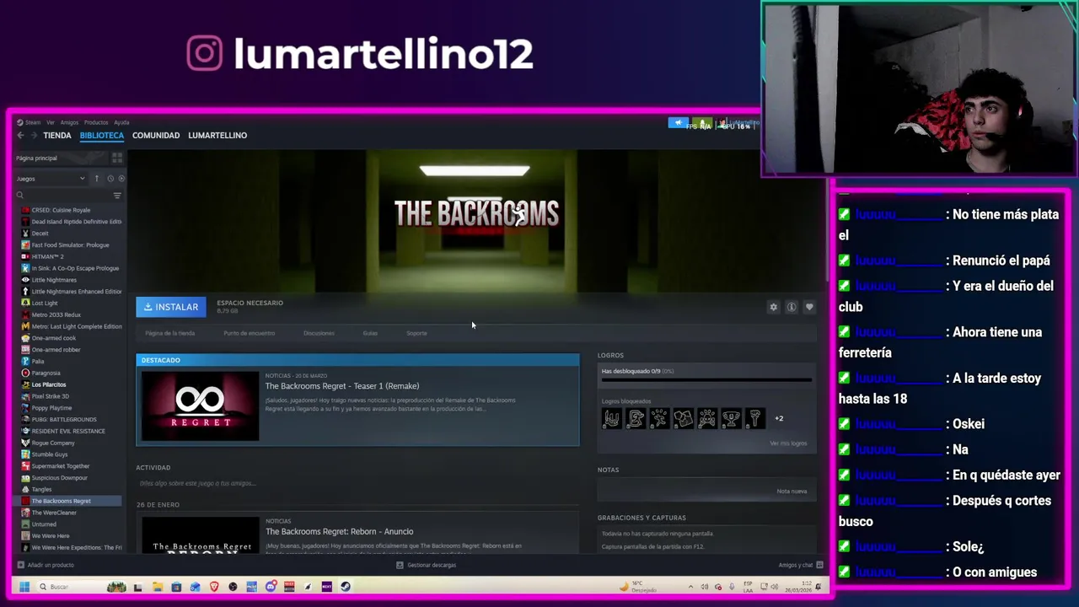Open Brave browser from the taskbar

coord(214,587)
